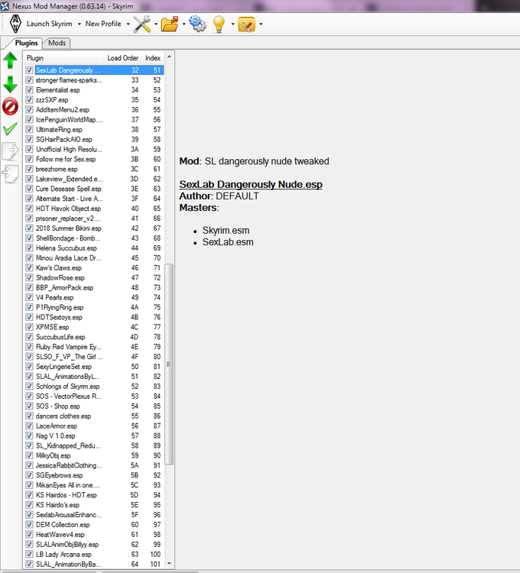Export load order icon in sidebar
The image size is (520, 573).
(x=10, y=151)
